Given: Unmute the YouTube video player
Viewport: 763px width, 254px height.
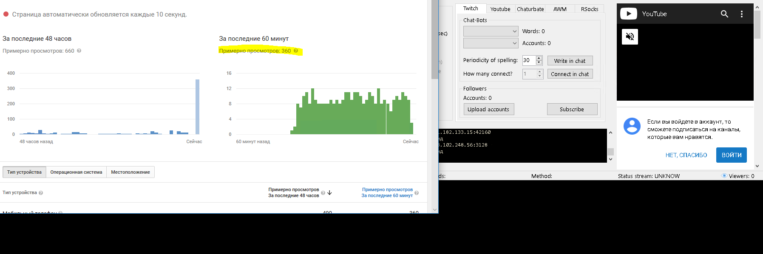Looking at the screenshot, I should [630, 37].
